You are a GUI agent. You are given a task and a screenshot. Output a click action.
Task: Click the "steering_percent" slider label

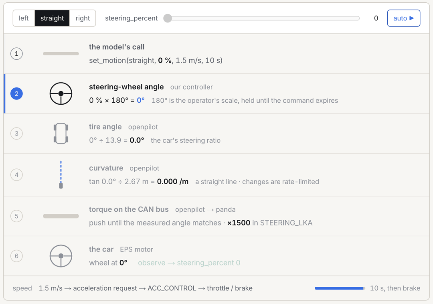pyautogui.click(x=131, y=18)
